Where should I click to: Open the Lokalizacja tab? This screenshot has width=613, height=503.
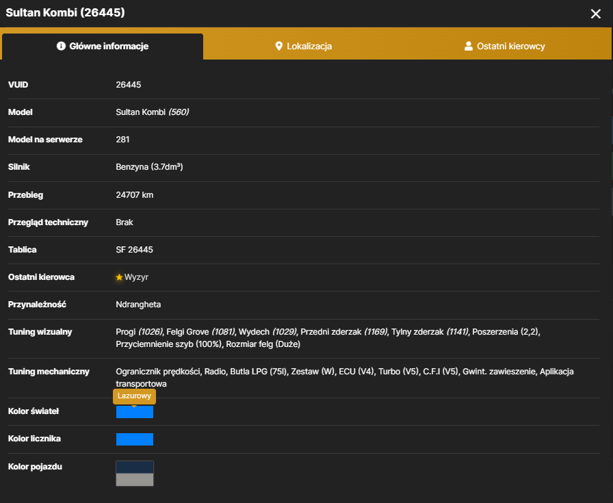(304, 46)
